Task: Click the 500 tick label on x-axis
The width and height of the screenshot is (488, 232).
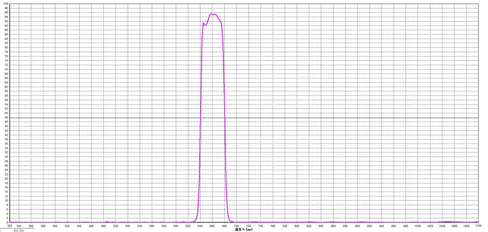Action: (115, 226)
